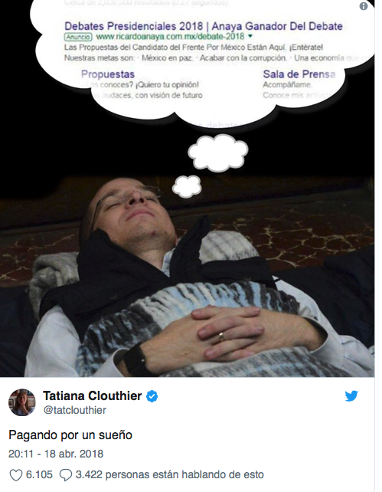The width and height of the screenshot is (382, 492).
Task: Click the speech bubble reply icon
Action: (66, 474)
